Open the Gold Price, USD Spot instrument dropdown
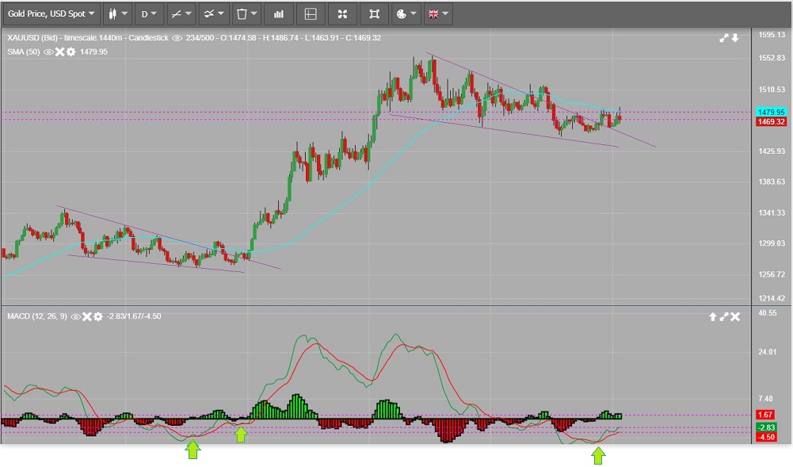Image resolution: width=793 pixels, height=467 pixels. click(x=51, y=14)
